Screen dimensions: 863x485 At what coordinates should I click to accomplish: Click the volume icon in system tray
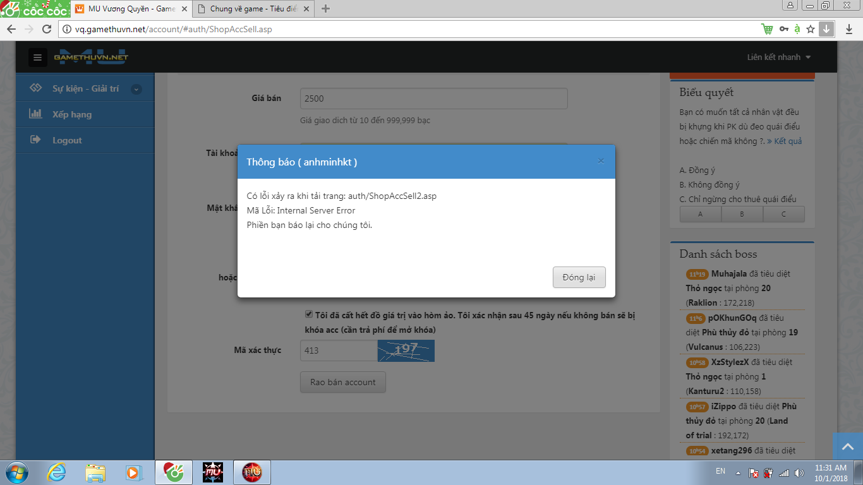click(x=799, y=472)
